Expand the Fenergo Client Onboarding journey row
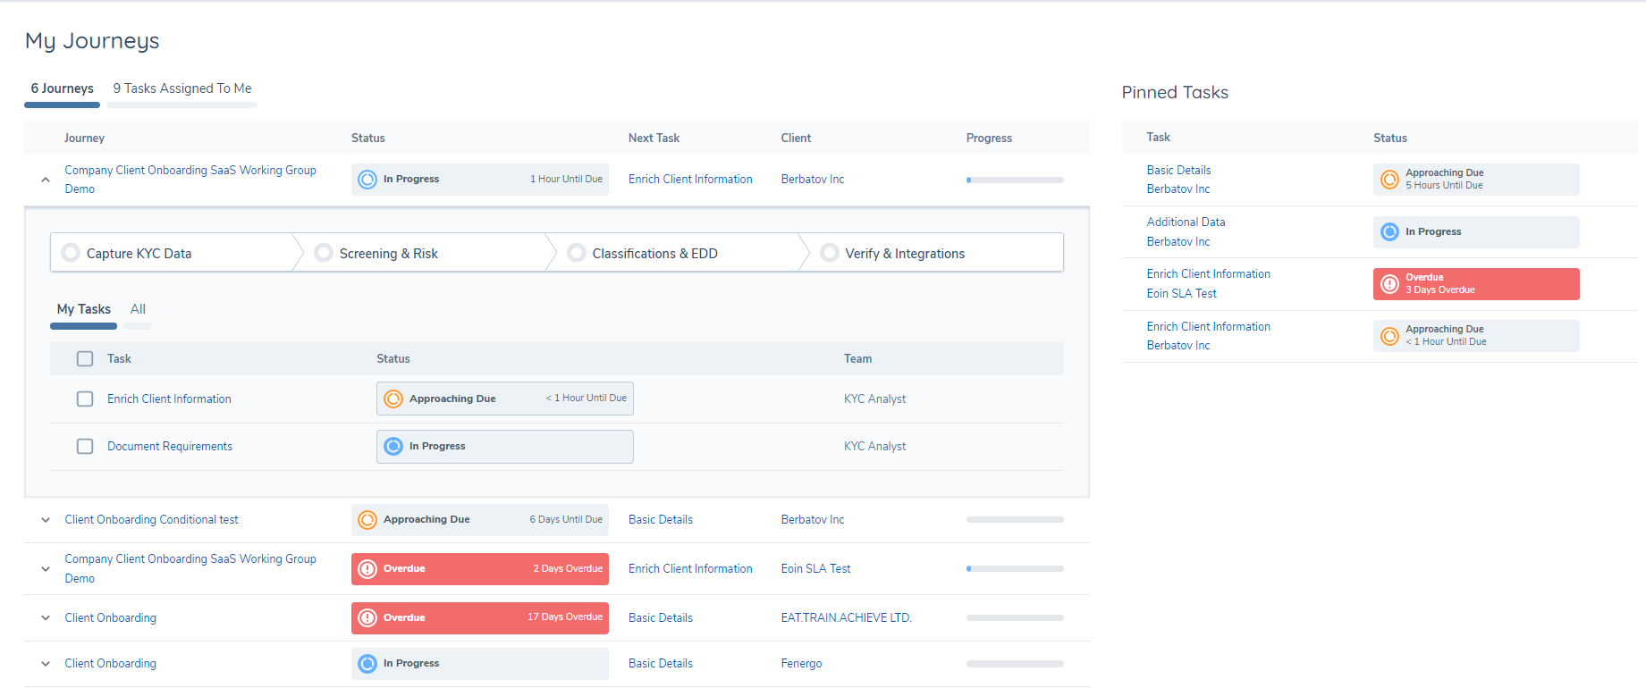This screenshot has width=1646, height=688. point(46,664)
